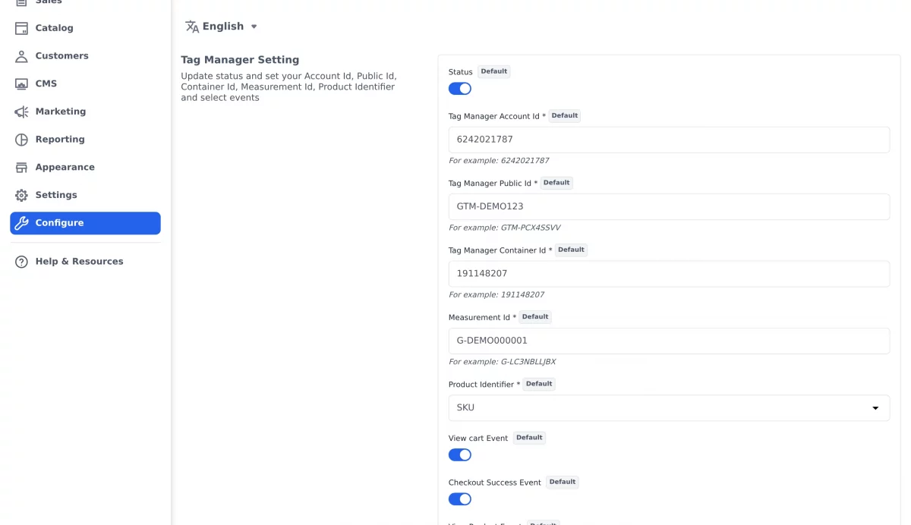Navigate to Marketing
The width and height of the screenshot is (911, 525).
click(85, 112)
